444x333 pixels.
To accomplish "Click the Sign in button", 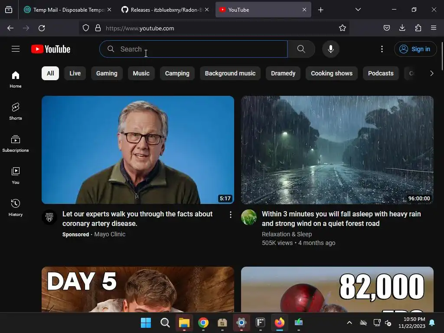I will [x=415, y=49].
